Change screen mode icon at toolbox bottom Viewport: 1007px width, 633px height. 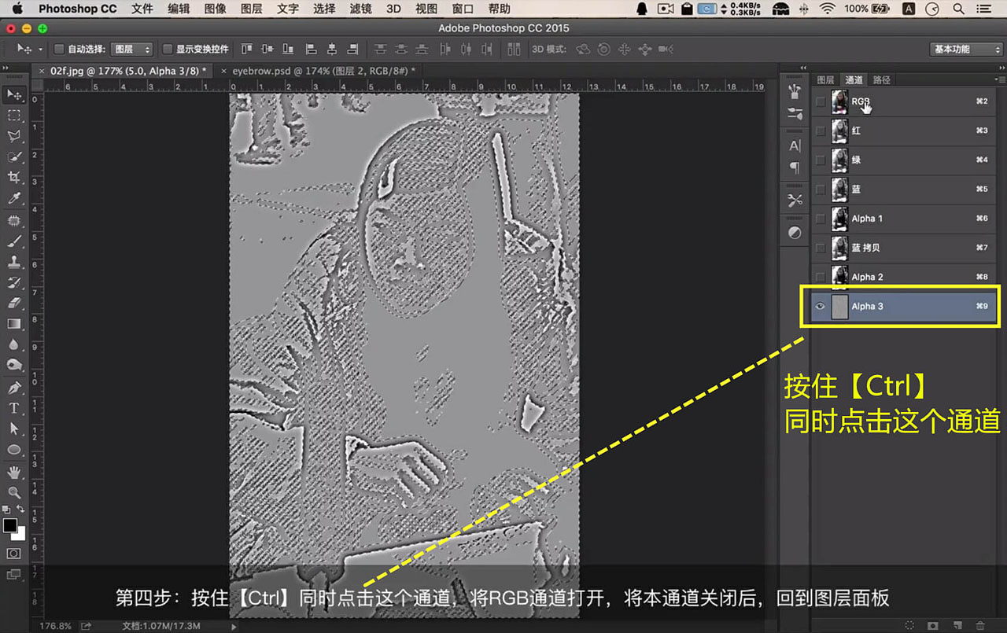pyautogui.click(x=13, y=575)
